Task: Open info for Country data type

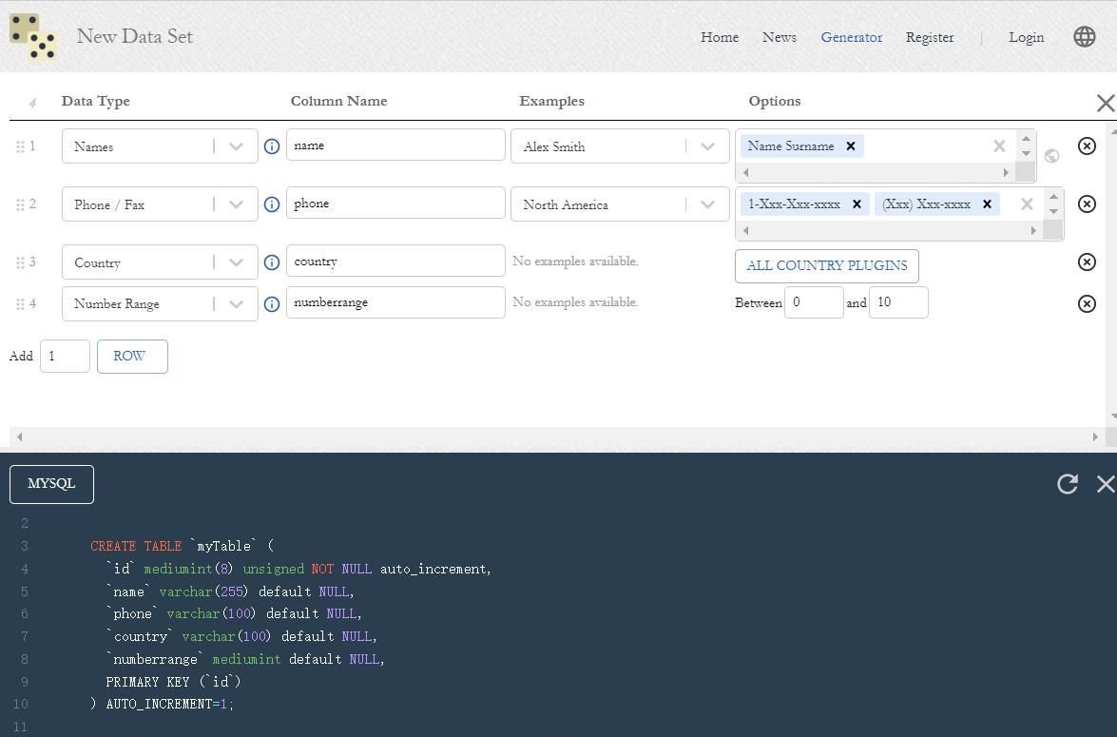Action: pyautogui.click(x=272, y=262)
